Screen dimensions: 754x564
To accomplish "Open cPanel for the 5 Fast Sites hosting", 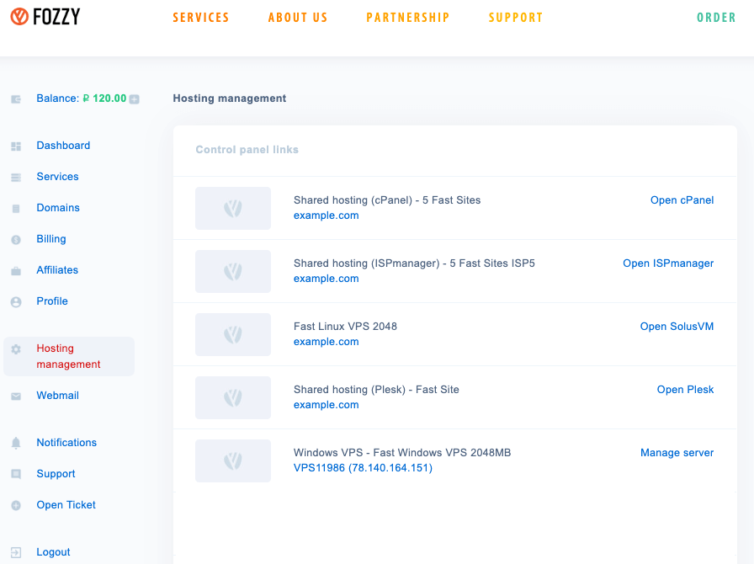I will pyautogui.click(x=682, y=200).
